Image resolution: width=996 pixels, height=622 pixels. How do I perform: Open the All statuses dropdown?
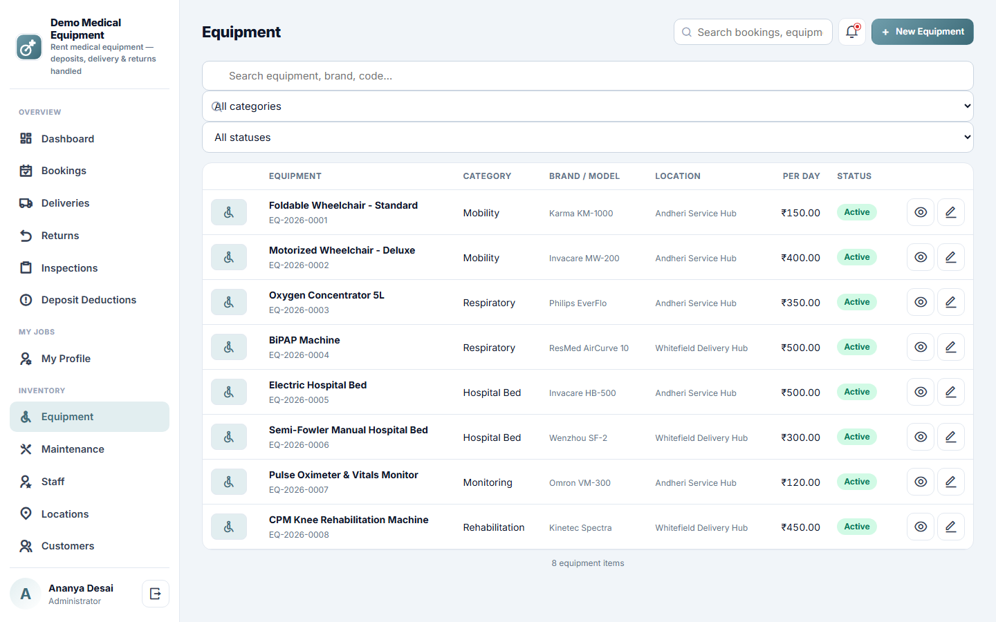point(588,138)
